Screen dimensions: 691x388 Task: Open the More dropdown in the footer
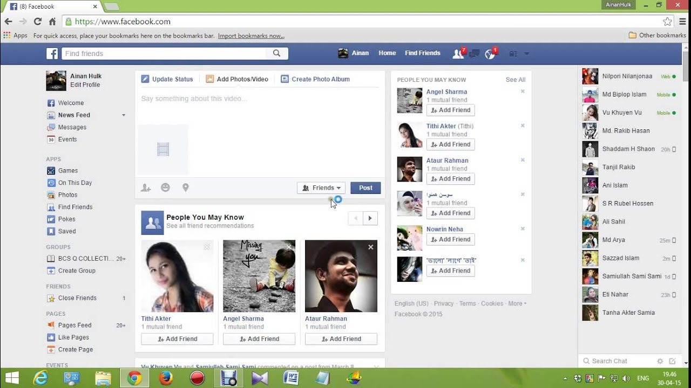click(517, 304)
